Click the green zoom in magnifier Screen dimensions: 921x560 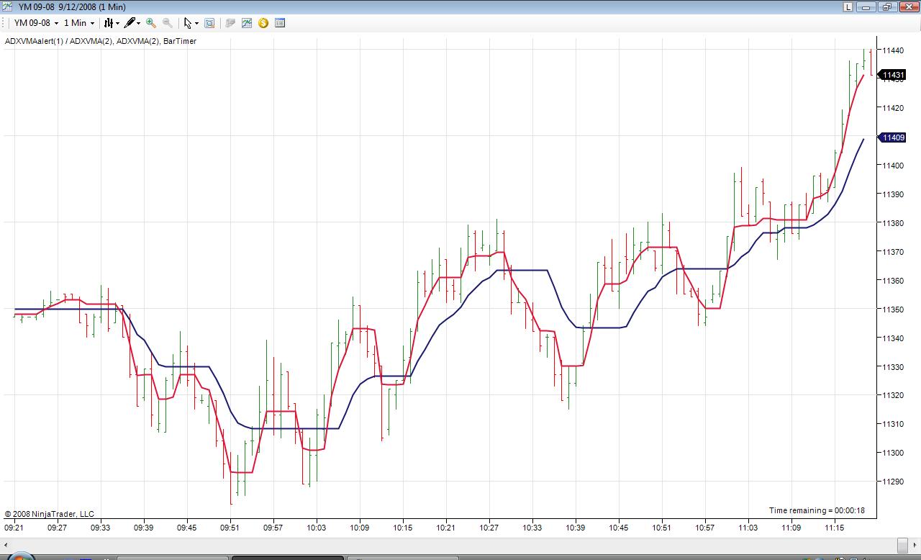[x=151, y=23]
